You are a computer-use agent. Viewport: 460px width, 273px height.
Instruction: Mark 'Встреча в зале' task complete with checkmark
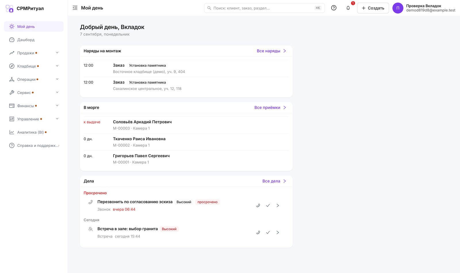(268, 232)
